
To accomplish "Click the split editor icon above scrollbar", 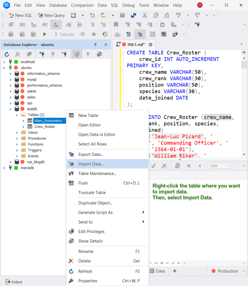I will click(244, 52).
